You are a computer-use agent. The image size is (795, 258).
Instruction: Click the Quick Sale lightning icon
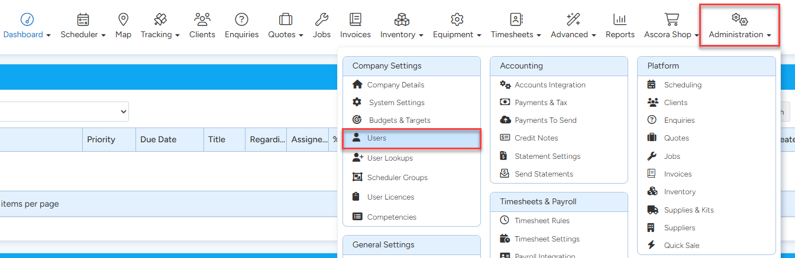(x=652, y=245)
